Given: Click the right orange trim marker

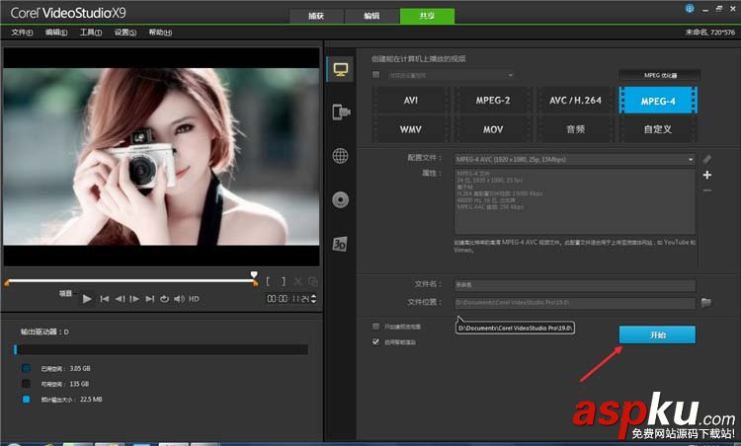Looking at the screenshot, I should click(256, 283).
